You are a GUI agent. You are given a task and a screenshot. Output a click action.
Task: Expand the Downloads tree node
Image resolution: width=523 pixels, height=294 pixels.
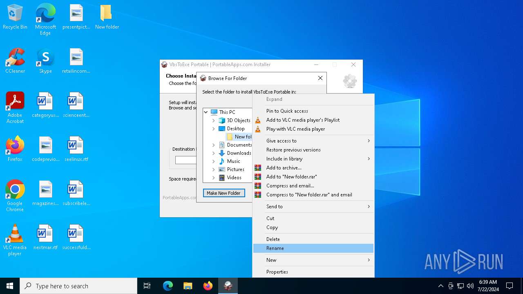(x=213, y=153)
